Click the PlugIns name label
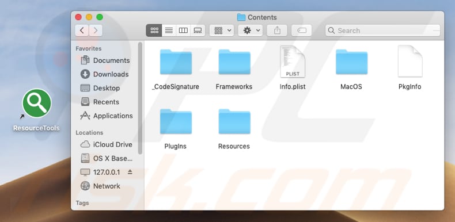Viewport: 455px width, 222px height. click(175, 146)
